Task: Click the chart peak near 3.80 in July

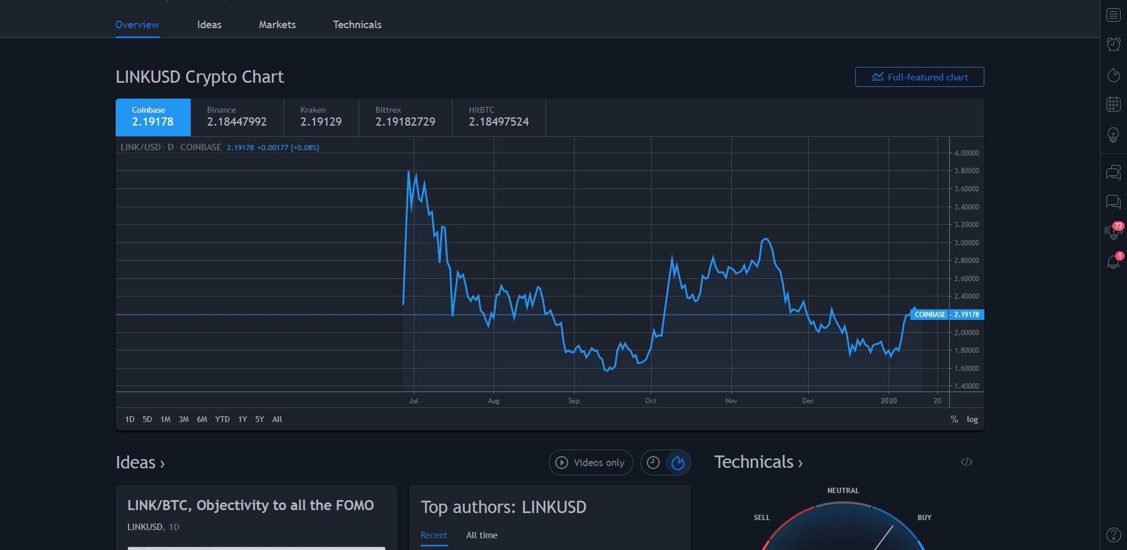Action: [x=409, y=172]
